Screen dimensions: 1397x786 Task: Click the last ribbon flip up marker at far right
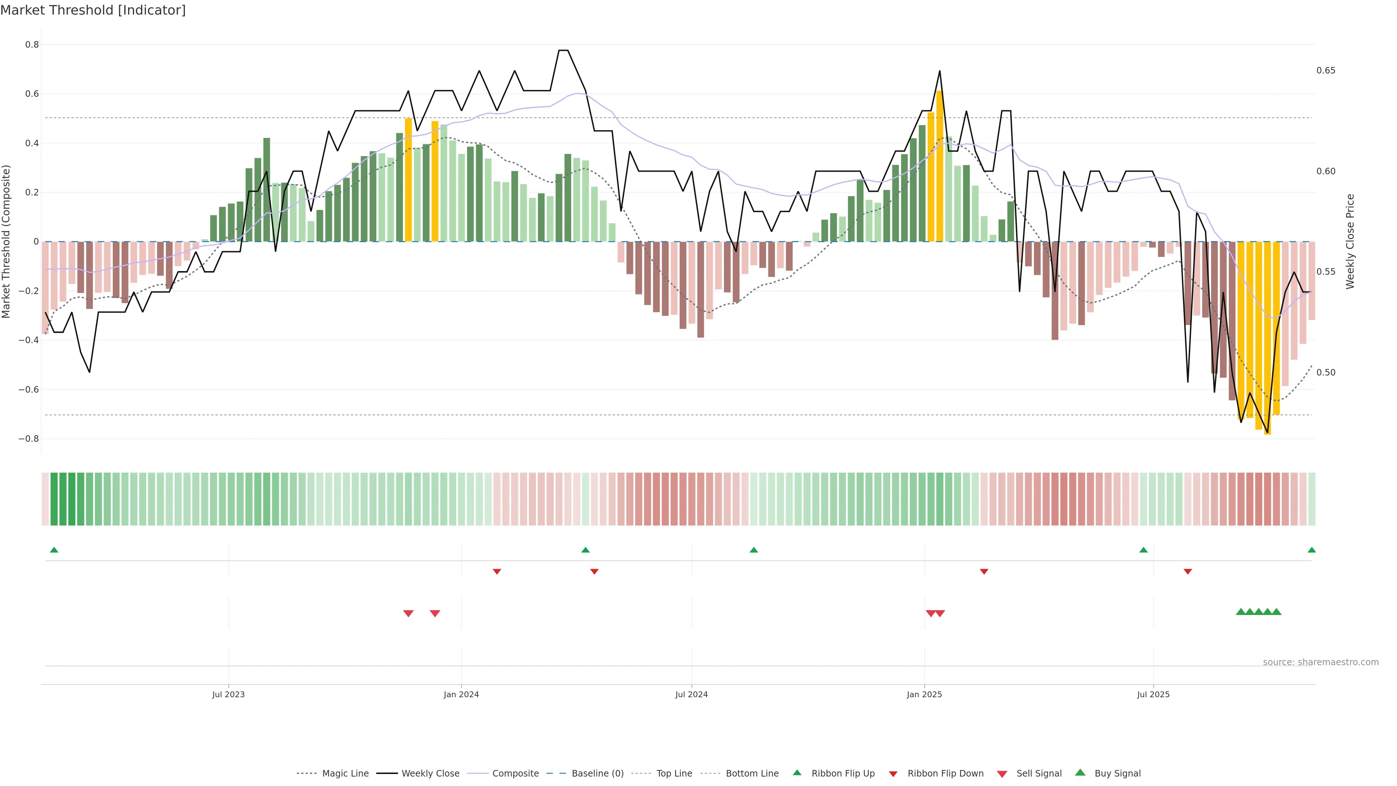point(1311,550)
